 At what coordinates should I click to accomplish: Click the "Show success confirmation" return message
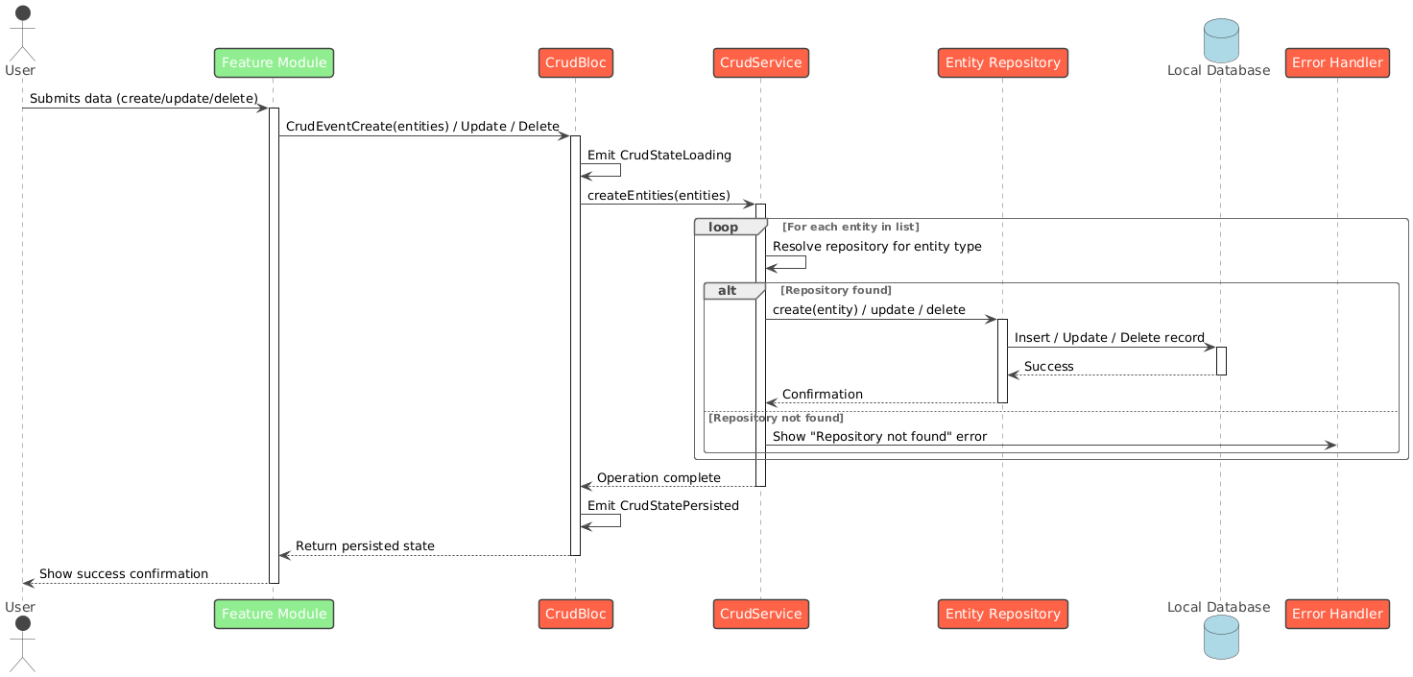pyautogui.click(x=124, y=573)
